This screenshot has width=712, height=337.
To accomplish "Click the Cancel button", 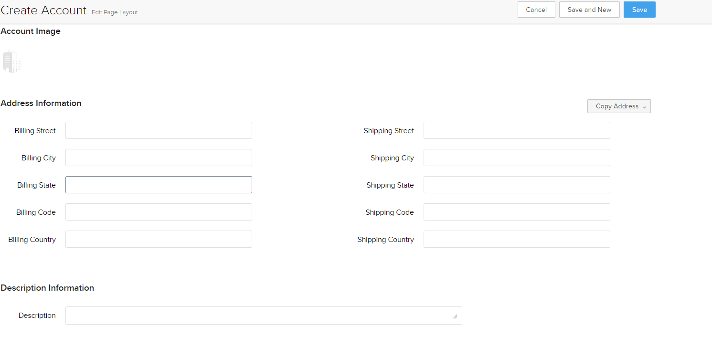I will click(x=536, y=9).
